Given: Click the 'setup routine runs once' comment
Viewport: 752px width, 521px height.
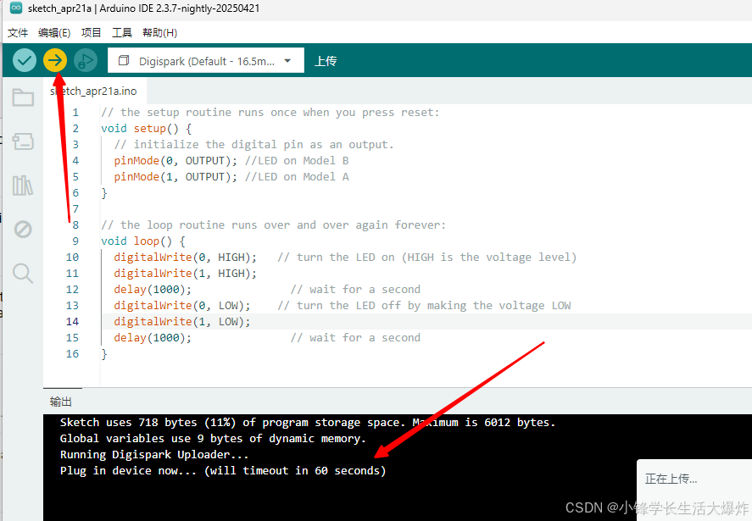Looking at the screenshot, I should 270,113.
